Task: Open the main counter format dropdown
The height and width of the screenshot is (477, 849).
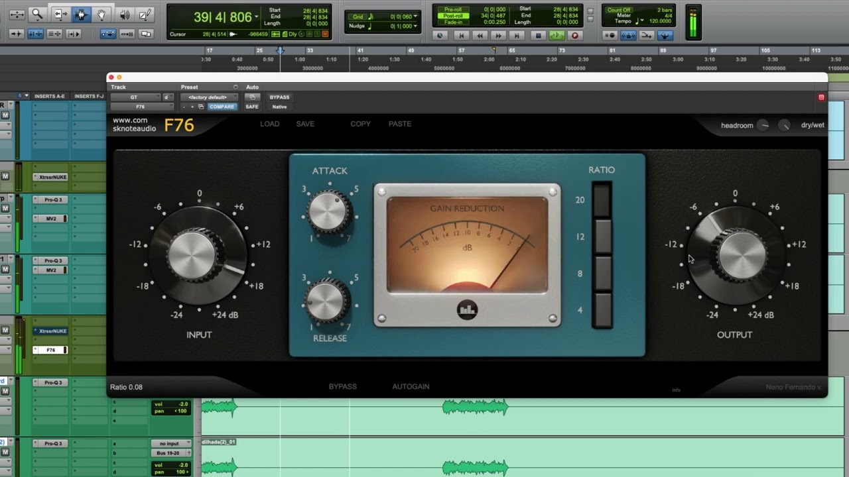Action: (x=258, y=17)
